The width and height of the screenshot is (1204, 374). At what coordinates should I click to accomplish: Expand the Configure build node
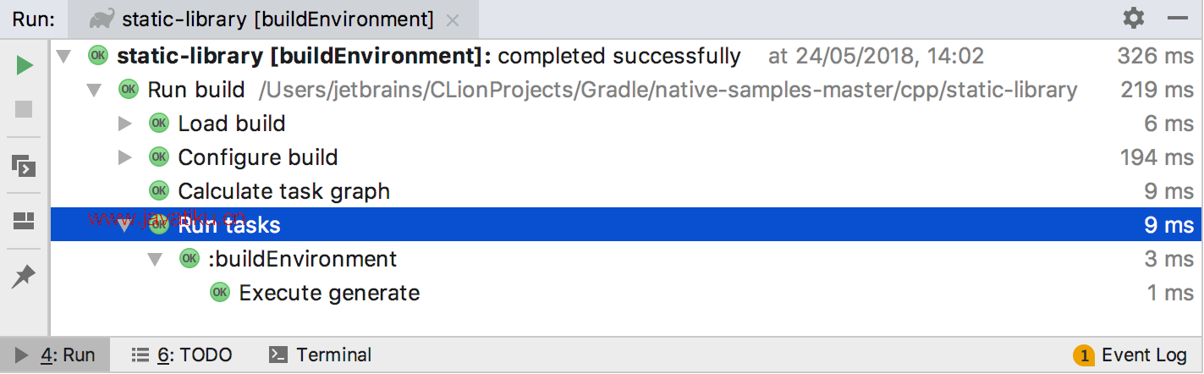pos(125,157)
